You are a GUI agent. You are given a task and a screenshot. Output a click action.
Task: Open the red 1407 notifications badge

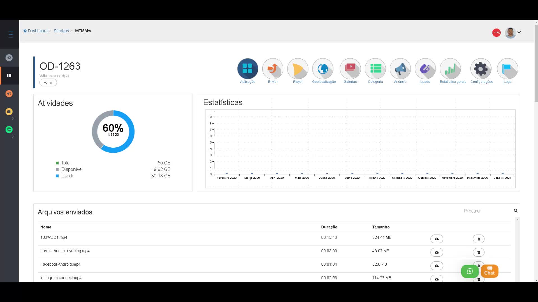[x=497, y=32]
